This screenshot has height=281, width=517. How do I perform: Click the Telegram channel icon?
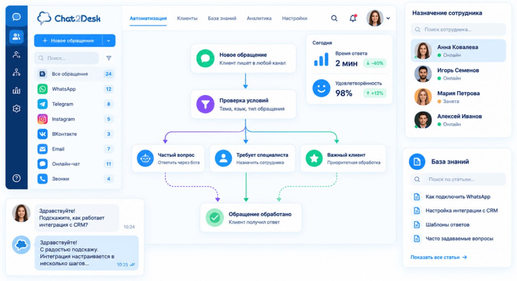42,104
